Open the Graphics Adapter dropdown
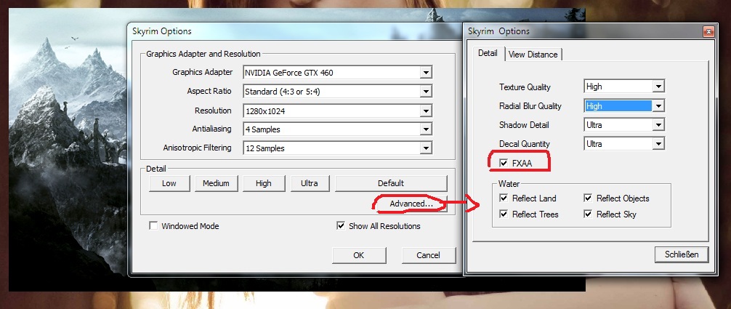 [338, 73]
